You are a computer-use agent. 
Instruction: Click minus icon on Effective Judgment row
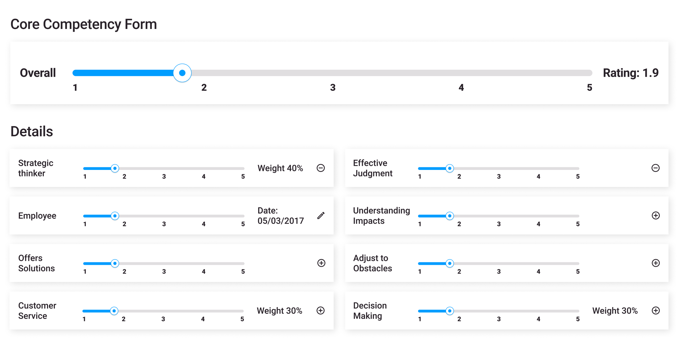pos(655,168)
